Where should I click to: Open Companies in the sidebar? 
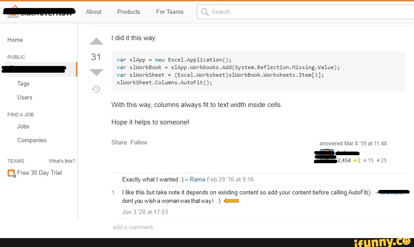coord(32,140)
